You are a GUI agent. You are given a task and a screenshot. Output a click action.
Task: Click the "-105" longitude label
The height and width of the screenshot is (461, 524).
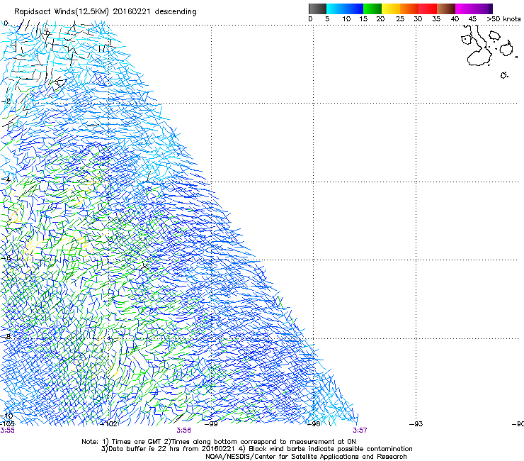[7, 423]
